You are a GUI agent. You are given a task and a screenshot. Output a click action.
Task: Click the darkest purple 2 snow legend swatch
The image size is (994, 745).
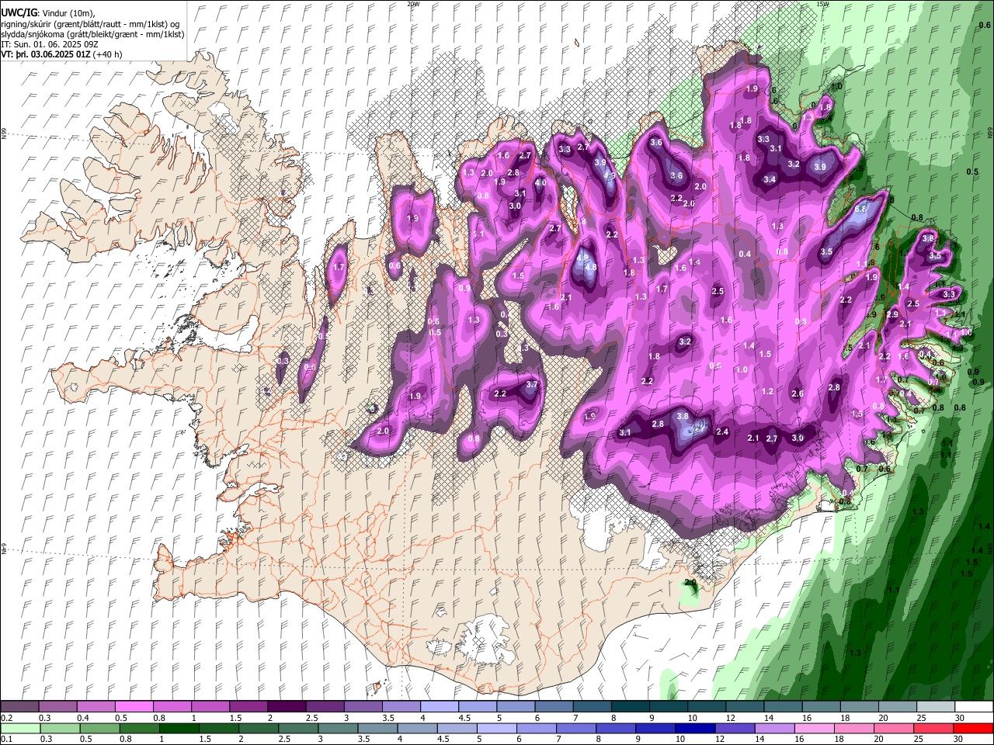point(287,707)
